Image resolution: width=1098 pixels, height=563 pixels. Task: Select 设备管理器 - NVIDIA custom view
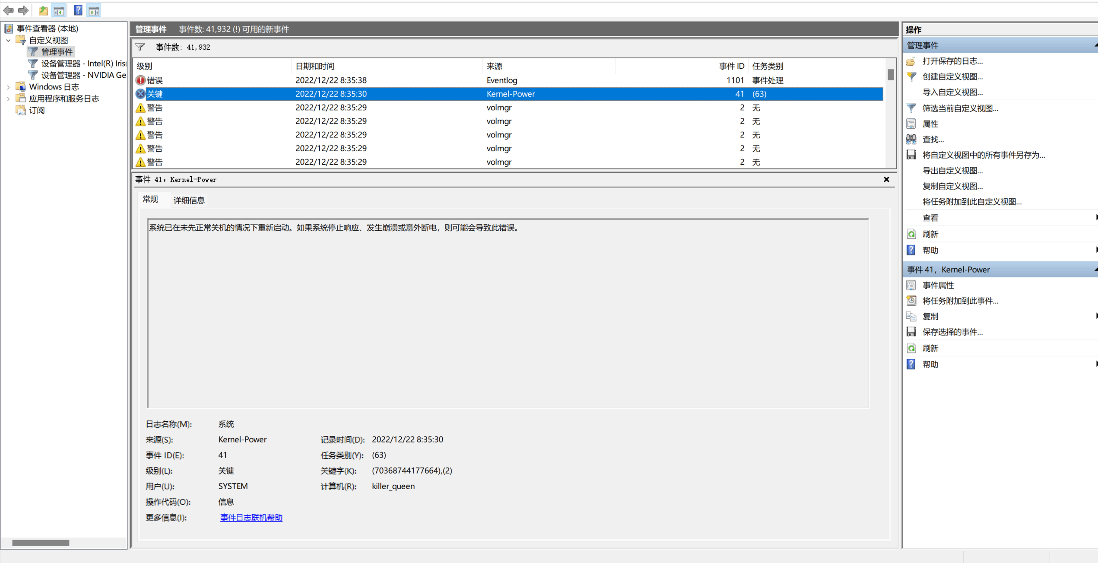83,75
